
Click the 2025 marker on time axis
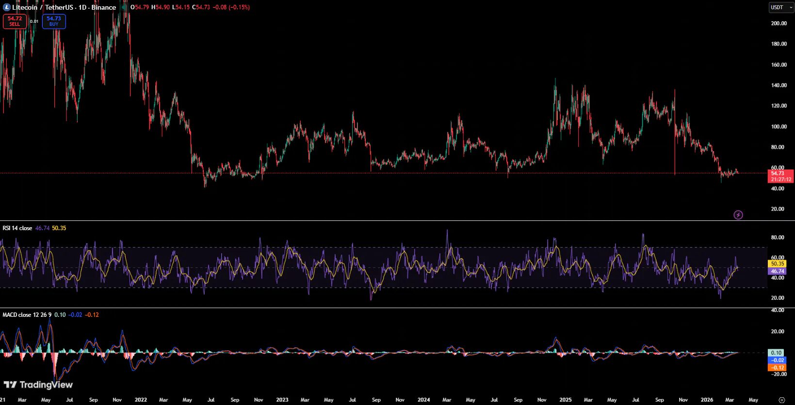(565, 400)
